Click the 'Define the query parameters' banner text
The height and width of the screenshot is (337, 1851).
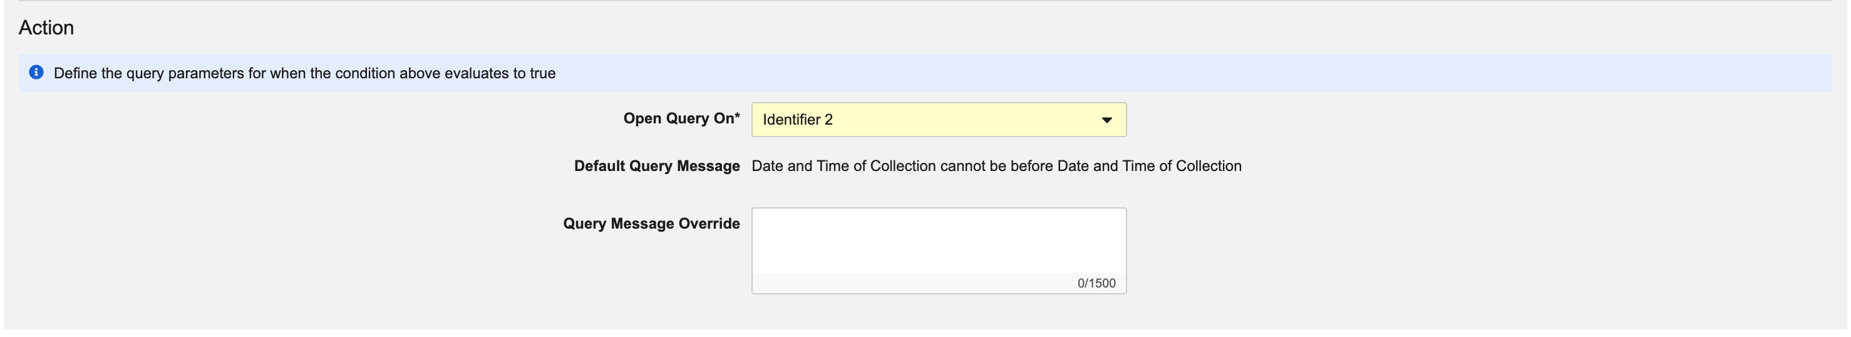coord(304,73)
